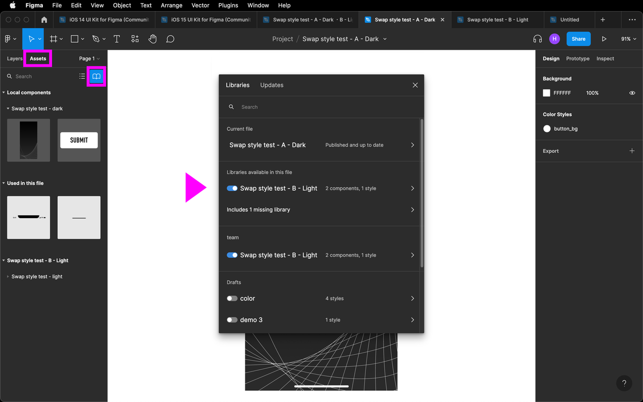Select the Rectangle shape tool
This screenshot has width=643, height=402.
74,39
